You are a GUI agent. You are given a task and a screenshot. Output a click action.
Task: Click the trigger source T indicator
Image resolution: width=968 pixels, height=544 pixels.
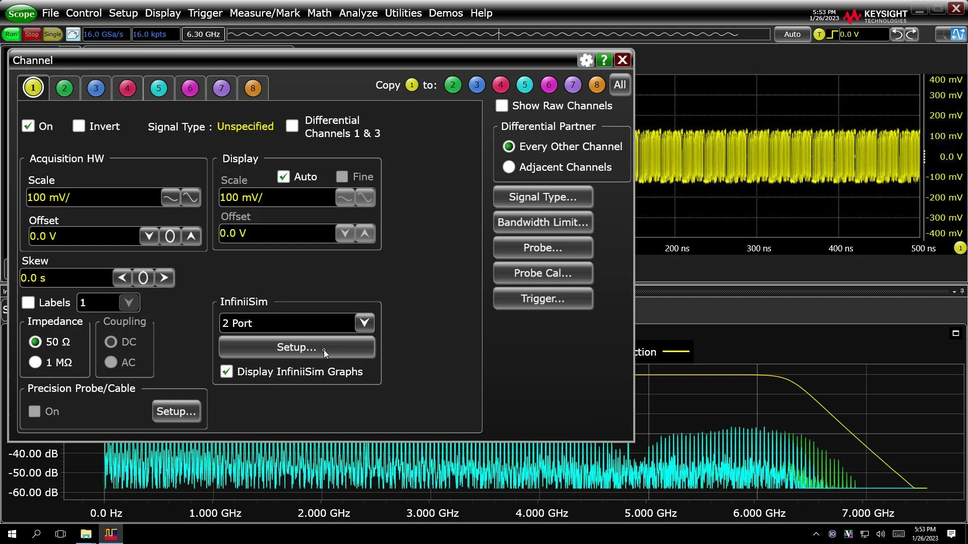[819, 34]
